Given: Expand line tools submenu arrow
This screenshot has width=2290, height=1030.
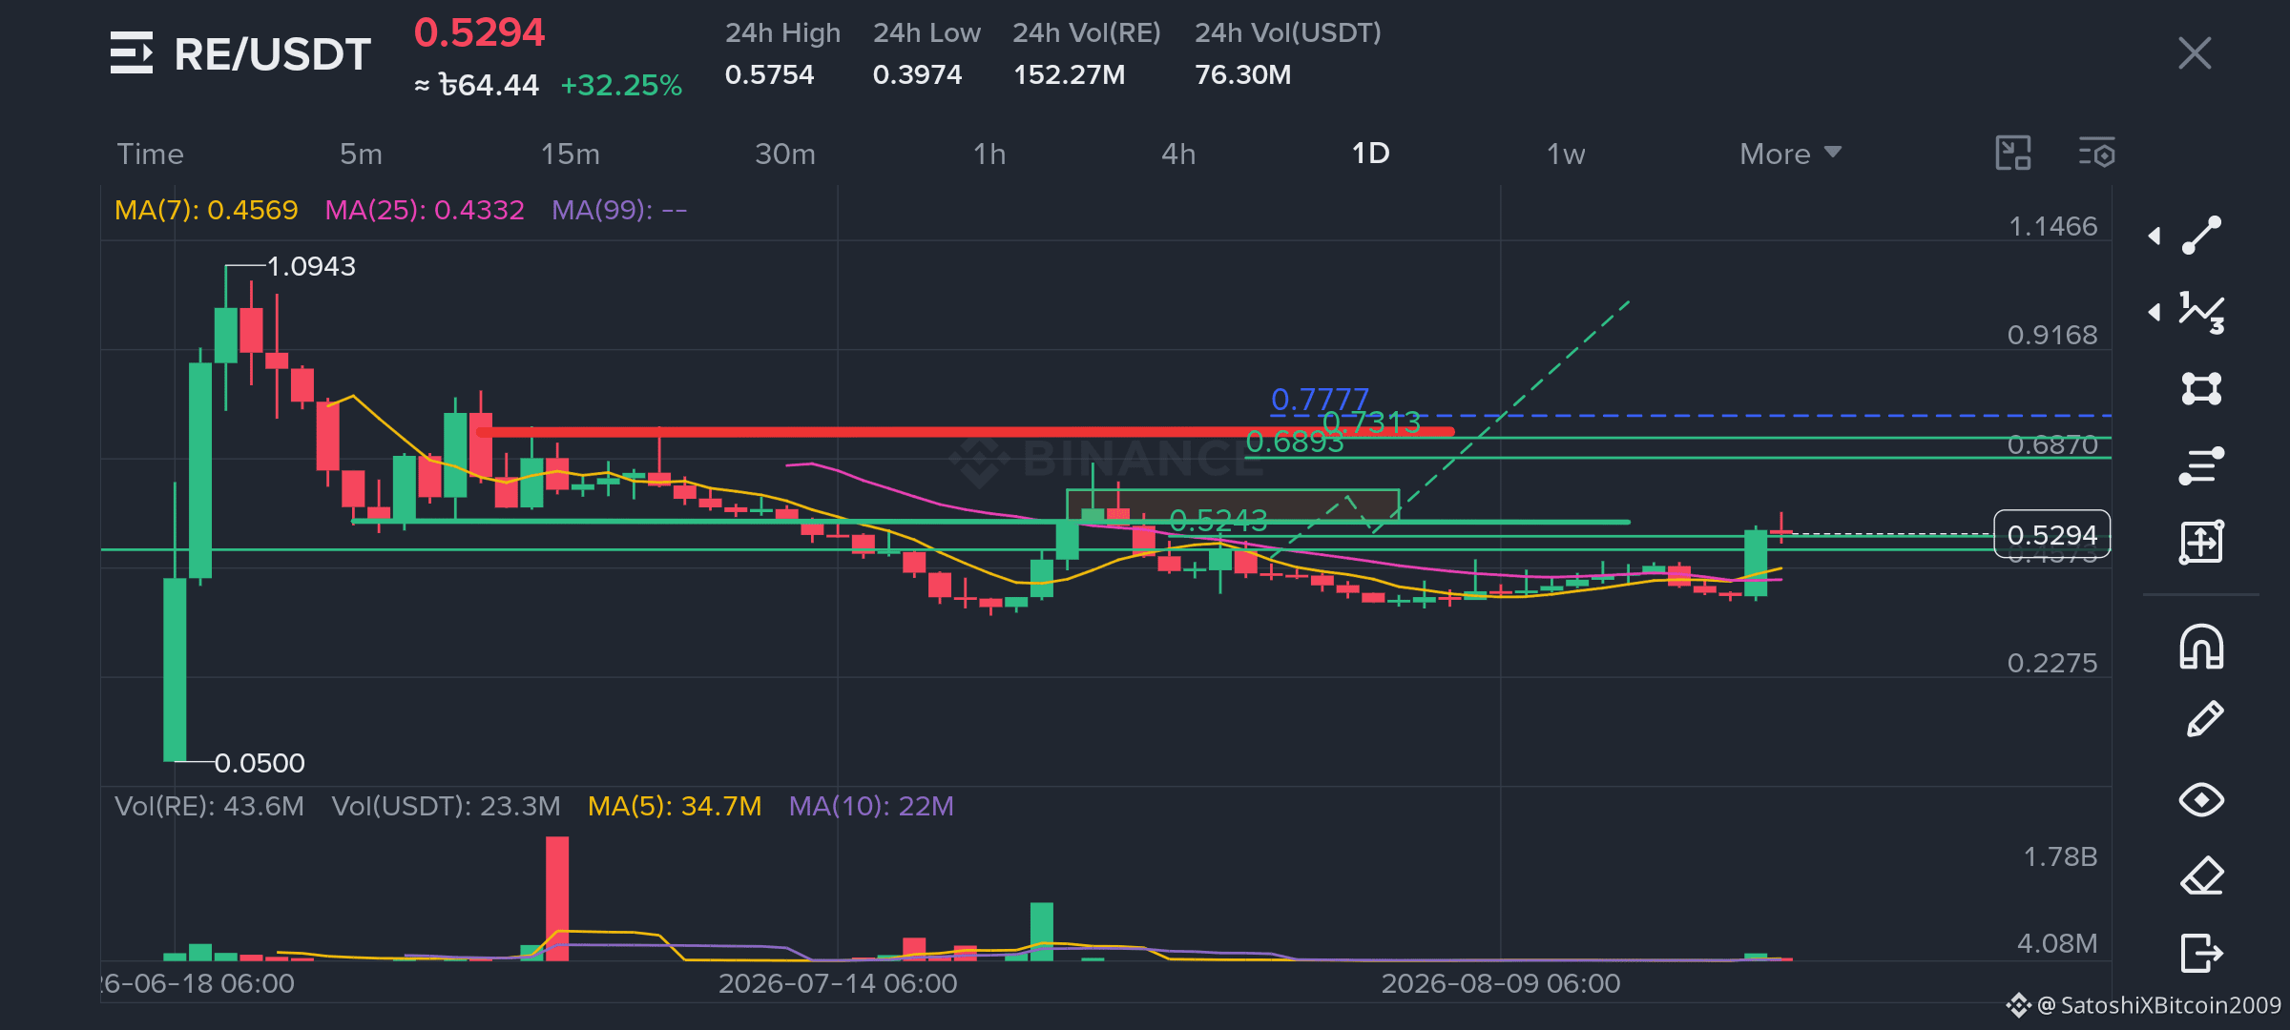Looking at the screenshot, I should click(x=2155, y=236).
